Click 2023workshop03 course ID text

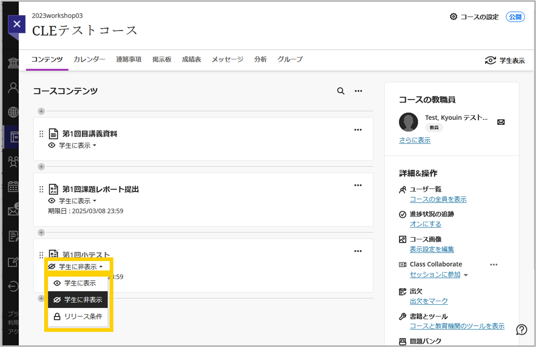pyautogui.click(x=57, y=16)
